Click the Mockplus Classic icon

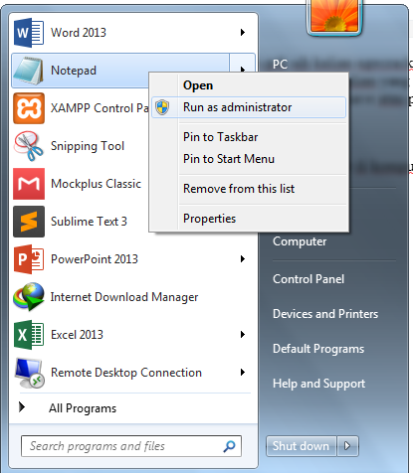point(29,184)
